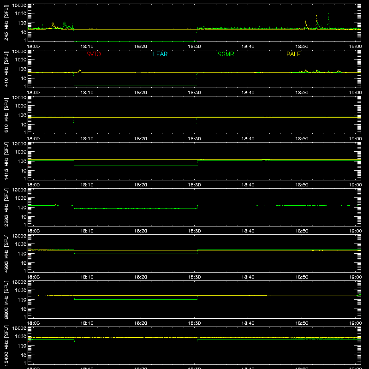Click the '1415 MHz [SFU]' y-axis title
Viewport: 369px width, 369px height.
click(x=6, y=161)
